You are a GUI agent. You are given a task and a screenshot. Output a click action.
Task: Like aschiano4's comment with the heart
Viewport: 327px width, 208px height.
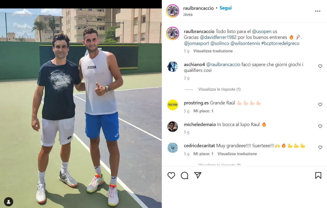(x=320, y=66)
